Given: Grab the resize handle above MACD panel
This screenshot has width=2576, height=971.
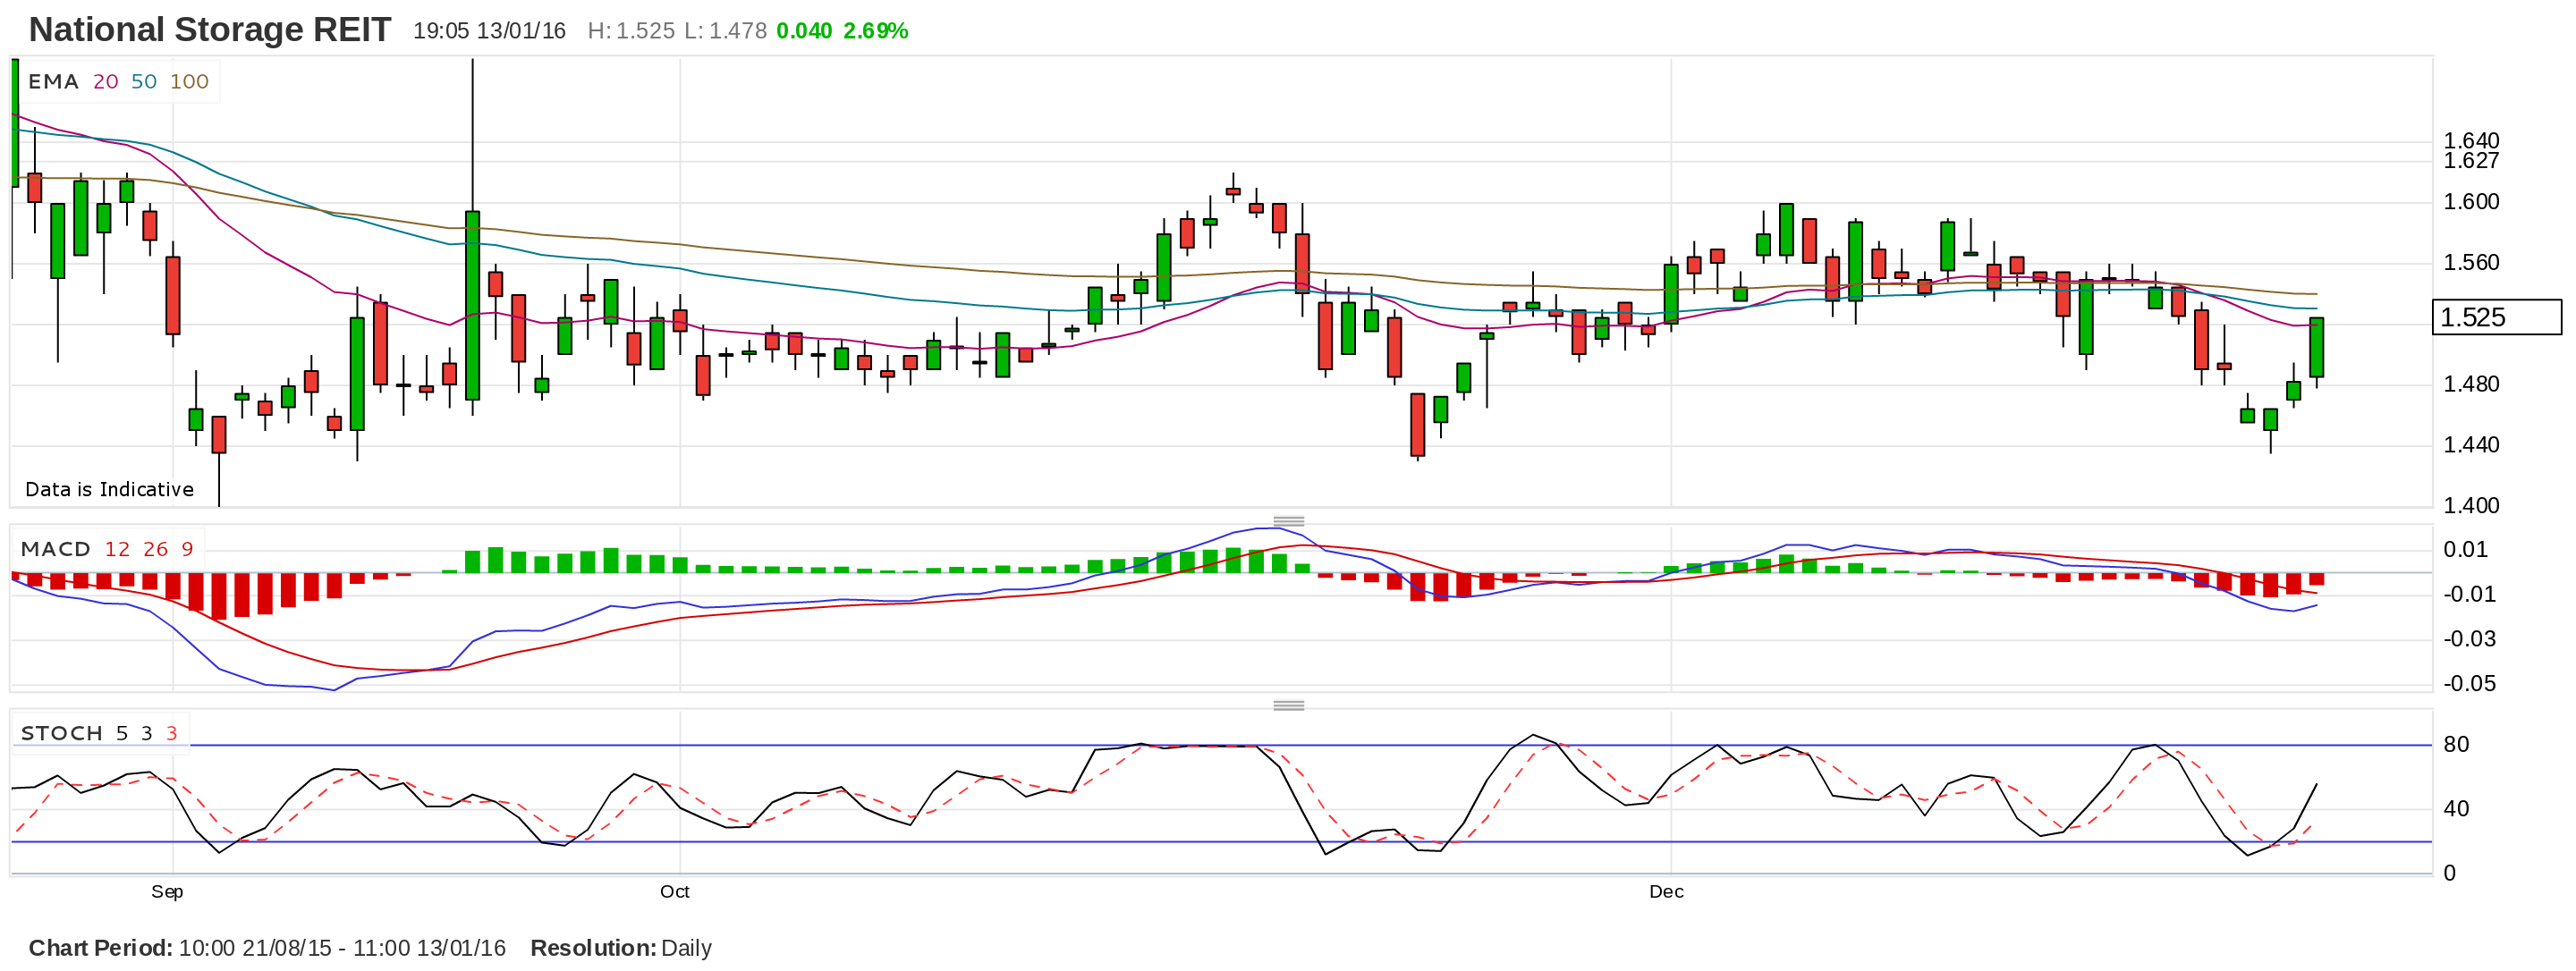Looking at the screenshot, I should [1289, 521].
